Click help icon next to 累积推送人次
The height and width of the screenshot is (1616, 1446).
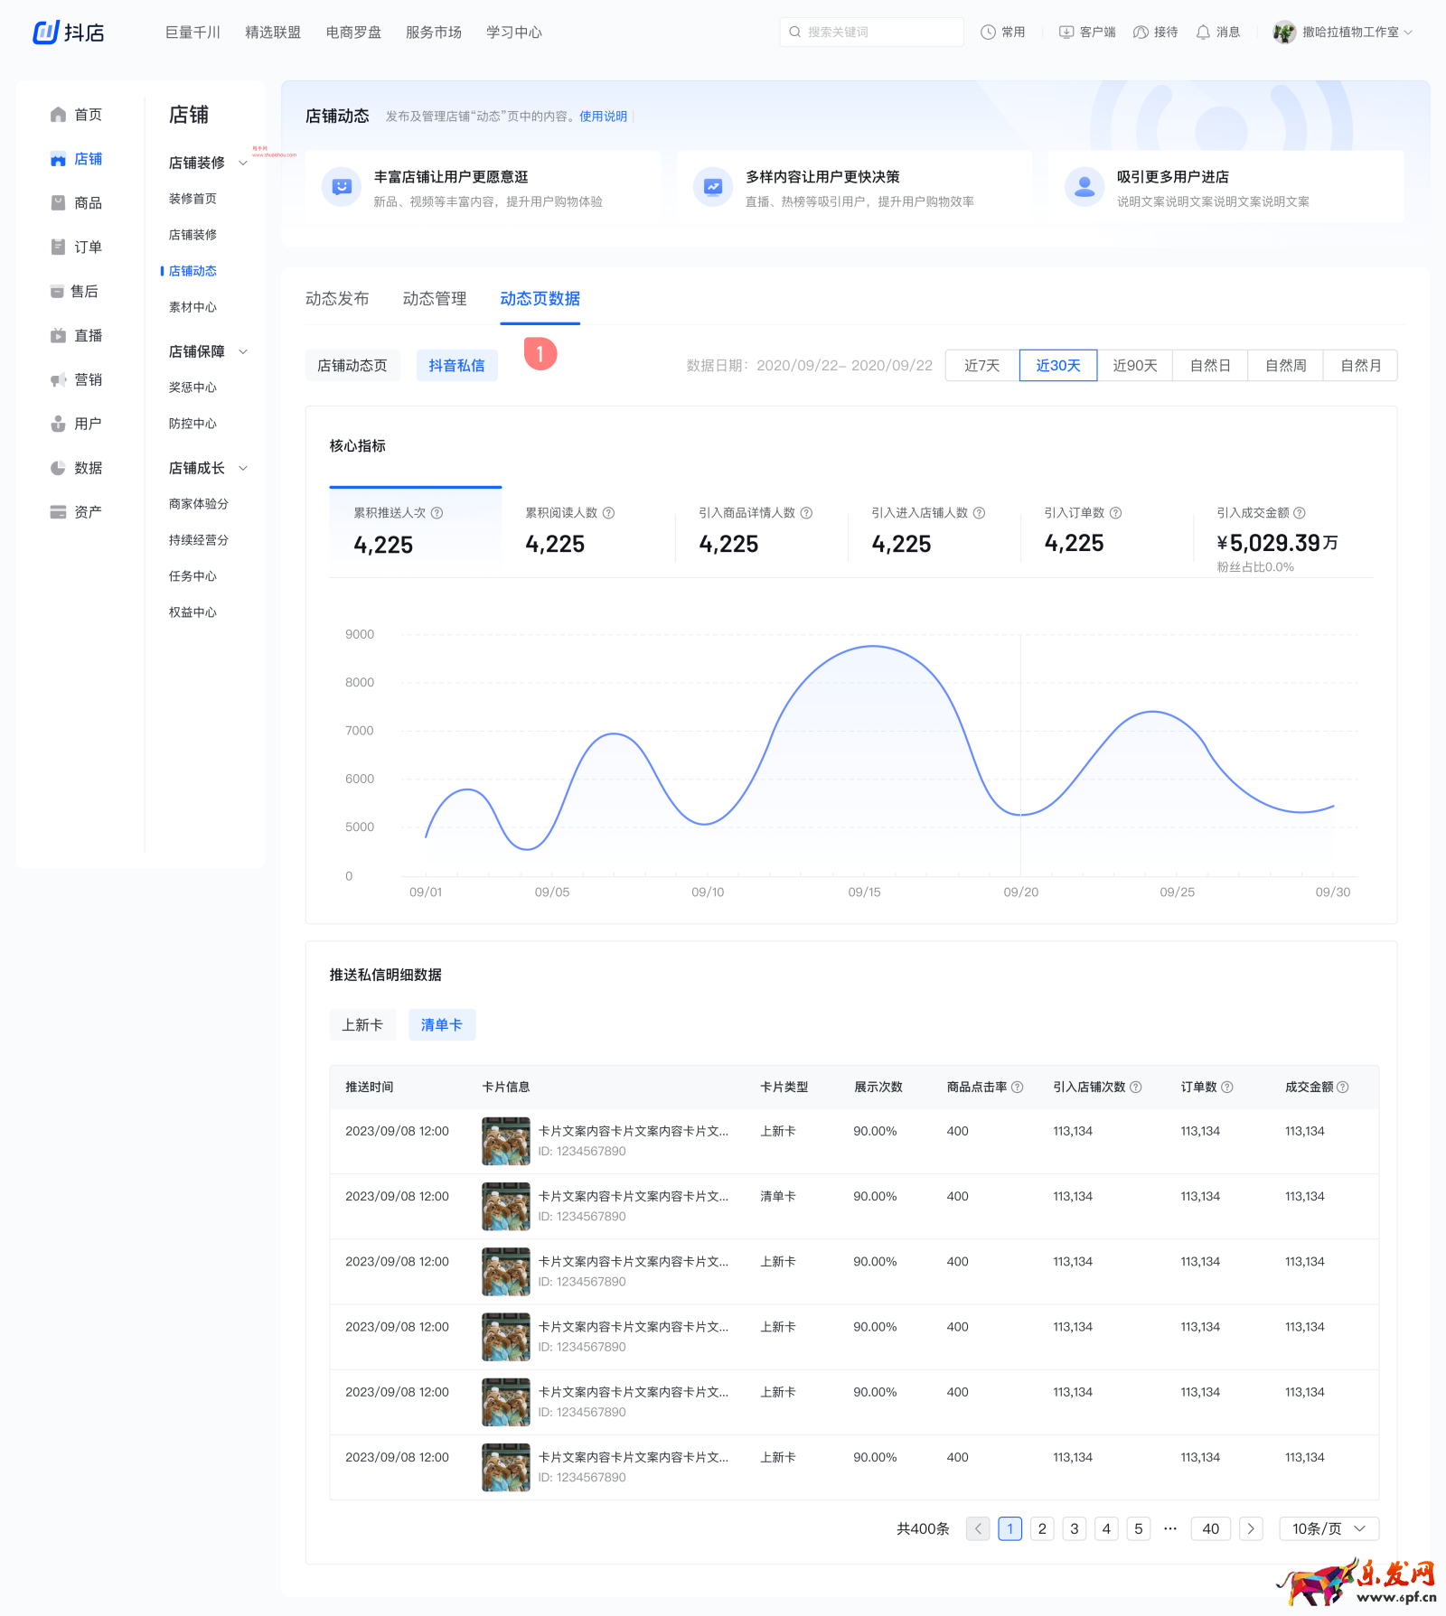[437, 513]
